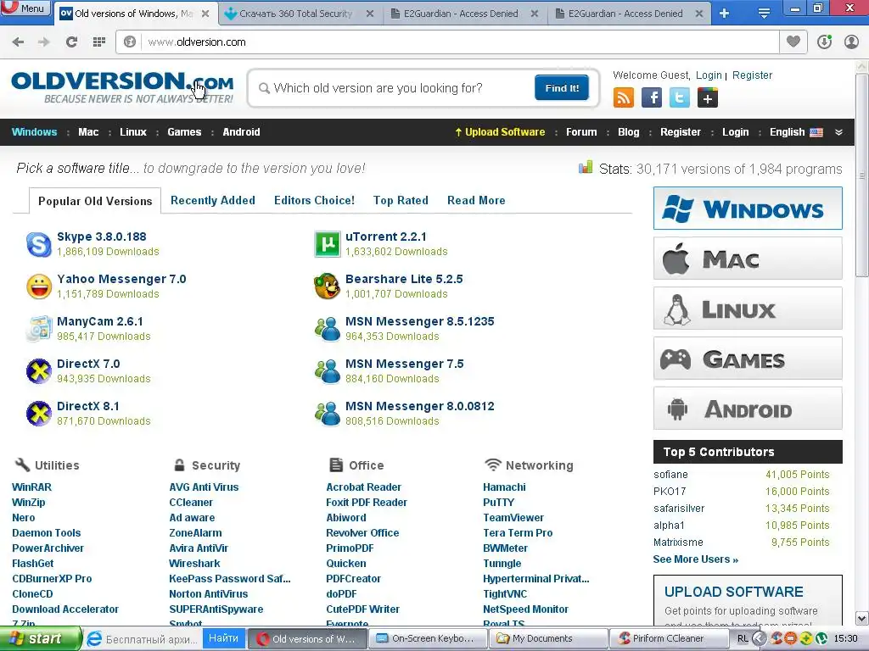The image size is (869, 651).
Task: Switch to Piriform CCleaner taskbar item
Action: 670,638
